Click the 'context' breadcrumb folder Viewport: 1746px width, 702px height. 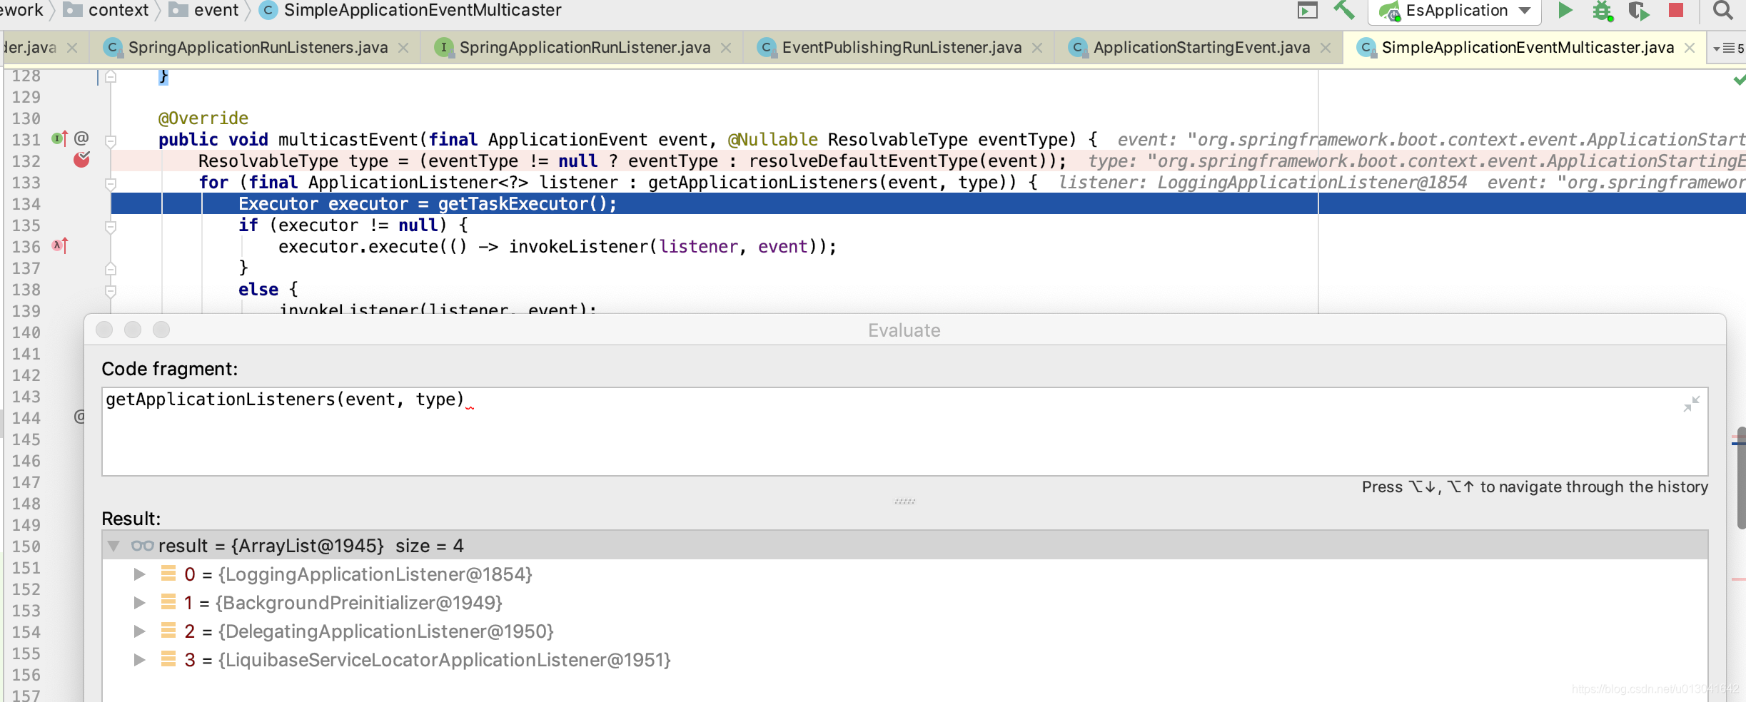coord(106,11)
